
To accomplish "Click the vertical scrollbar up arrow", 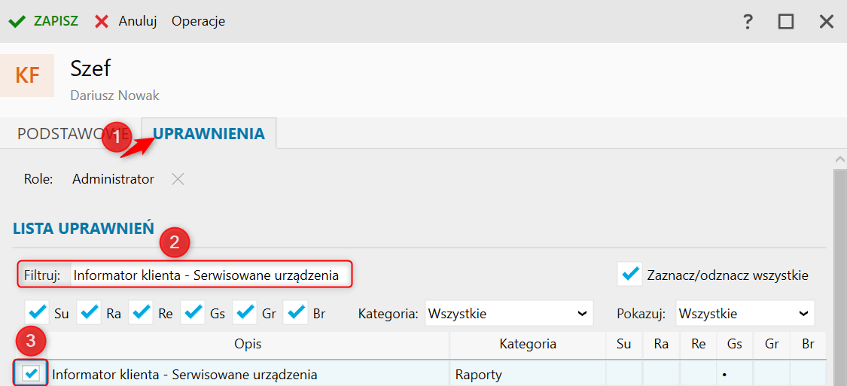I will [840, 159].
